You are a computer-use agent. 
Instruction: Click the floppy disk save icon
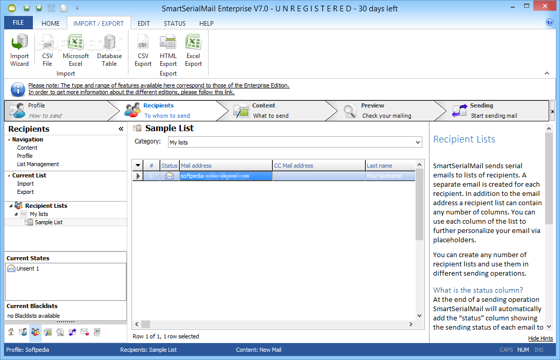coord(51,8)
